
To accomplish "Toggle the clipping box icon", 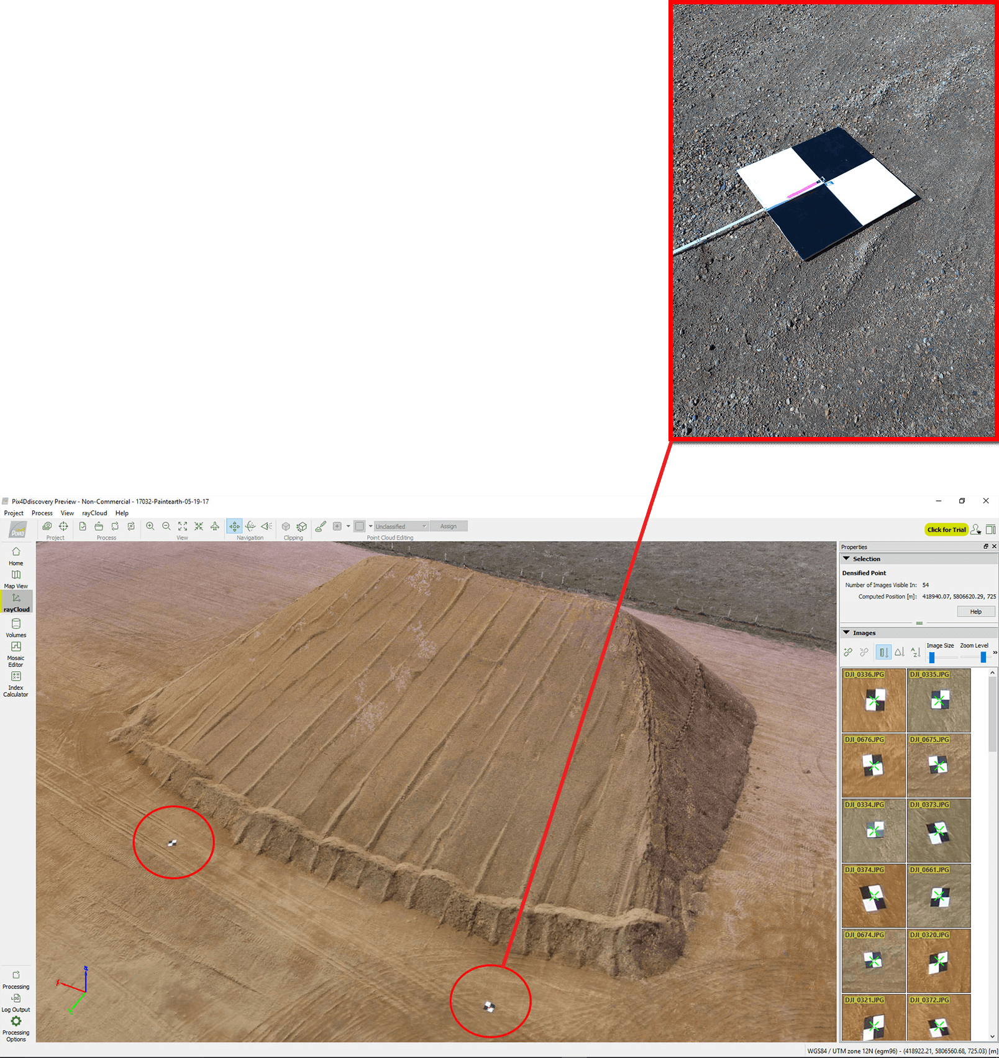I will [286, 527].
